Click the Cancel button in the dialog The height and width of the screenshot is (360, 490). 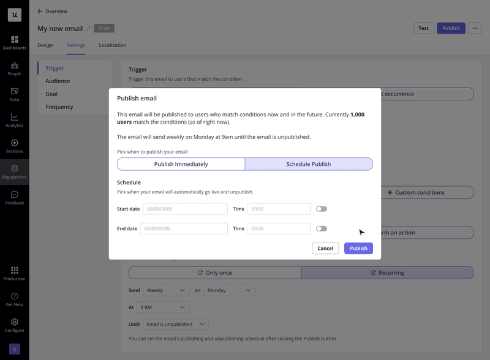(x=325, y=248)
